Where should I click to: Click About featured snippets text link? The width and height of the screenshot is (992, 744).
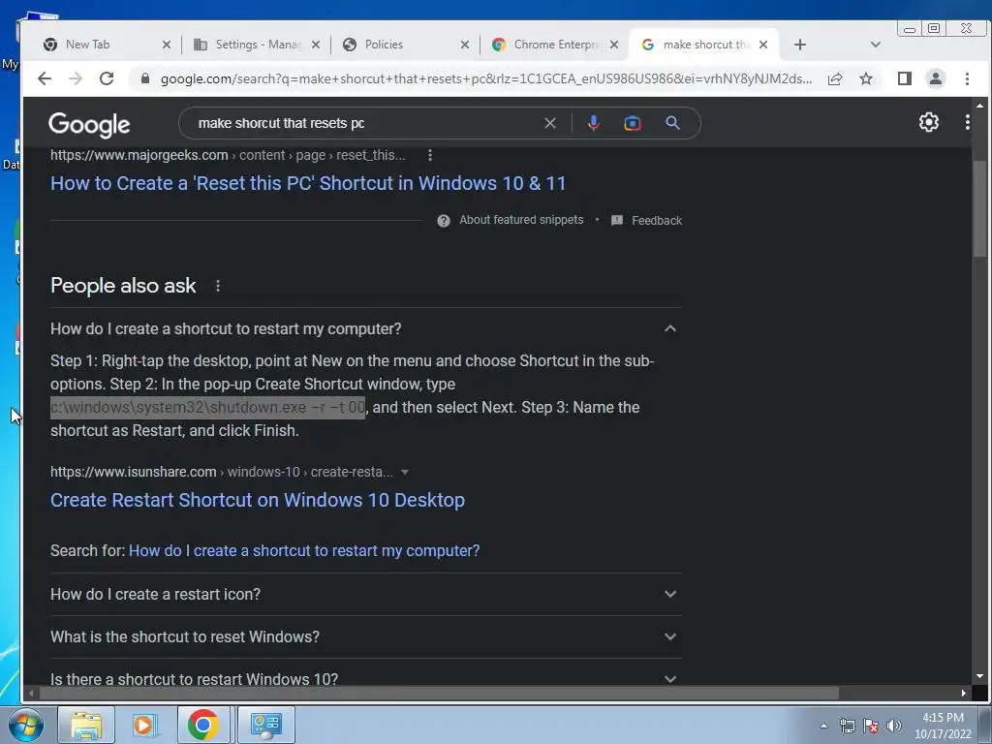521,220
